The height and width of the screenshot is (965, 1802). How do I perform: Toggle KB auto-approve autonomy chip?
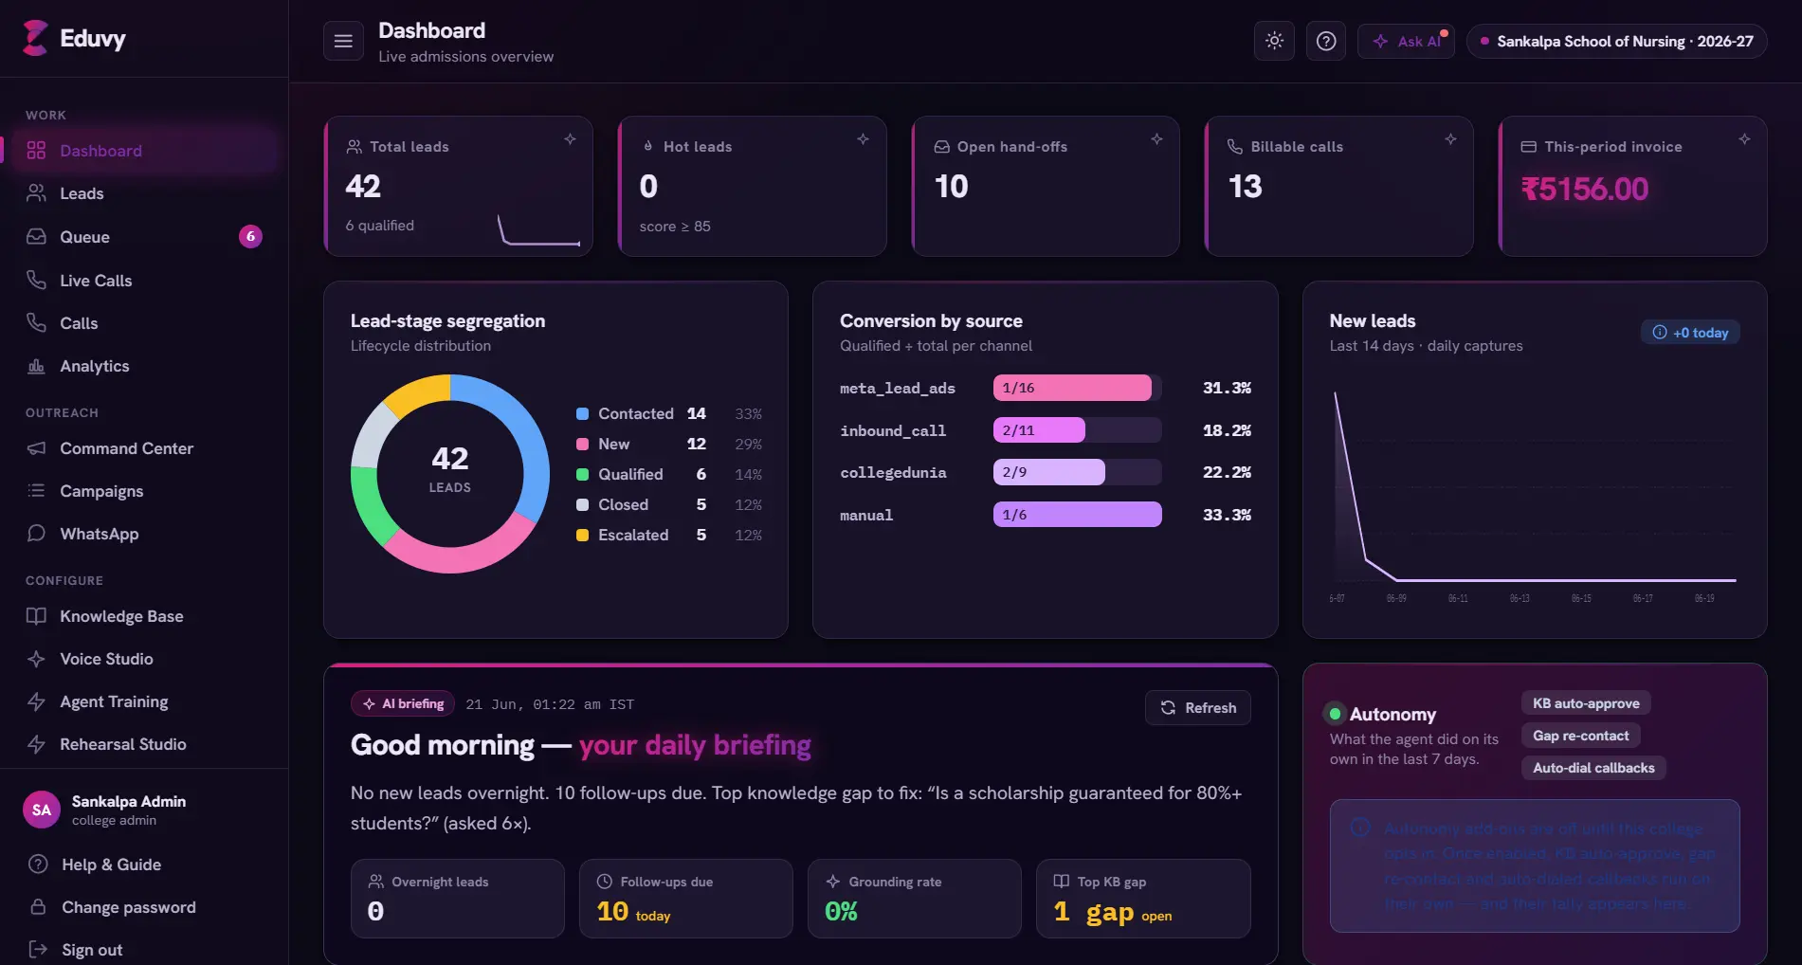(x=1586, y=703)
